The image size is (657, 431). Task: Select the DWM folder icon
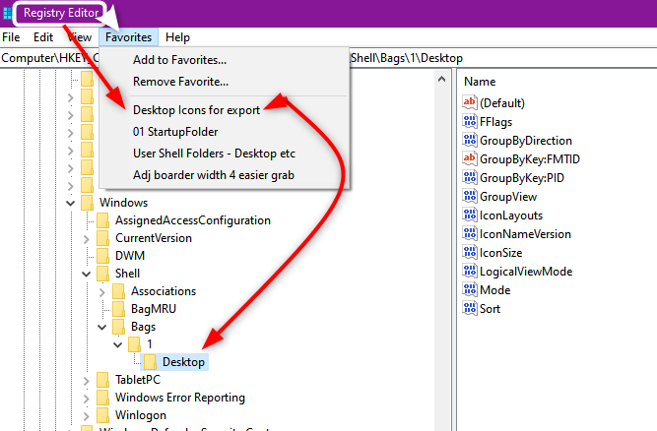[103, 256]
